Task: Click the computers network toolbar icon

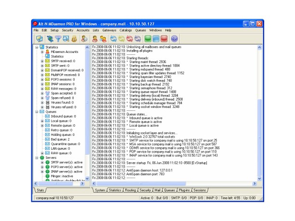Action: [40, 39]
